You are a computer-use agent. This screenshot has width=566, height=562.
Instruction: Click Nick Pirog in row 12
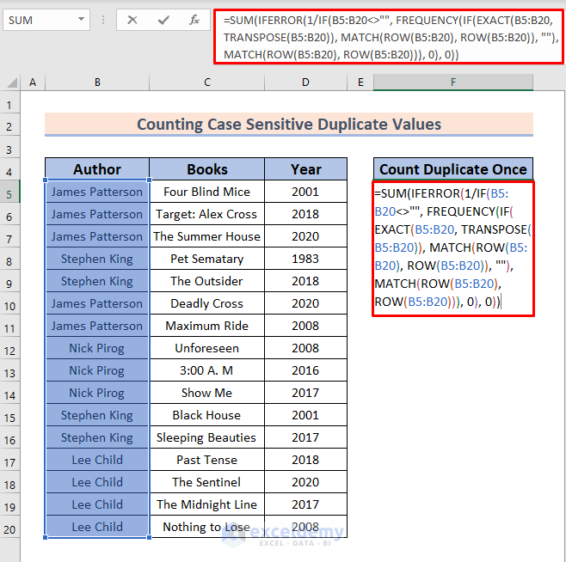[x=97, y=348]
